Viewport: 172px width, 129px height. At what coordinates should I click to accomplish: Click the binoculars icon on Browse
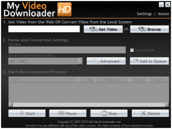coord(142,29)
